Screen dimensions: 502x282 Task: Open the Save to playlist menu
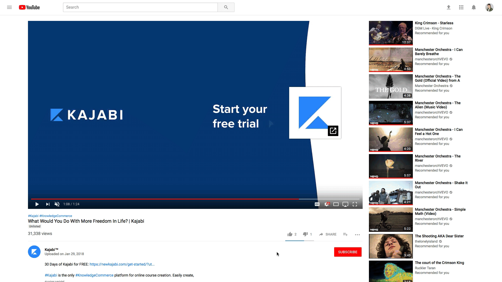pos(345,234)
